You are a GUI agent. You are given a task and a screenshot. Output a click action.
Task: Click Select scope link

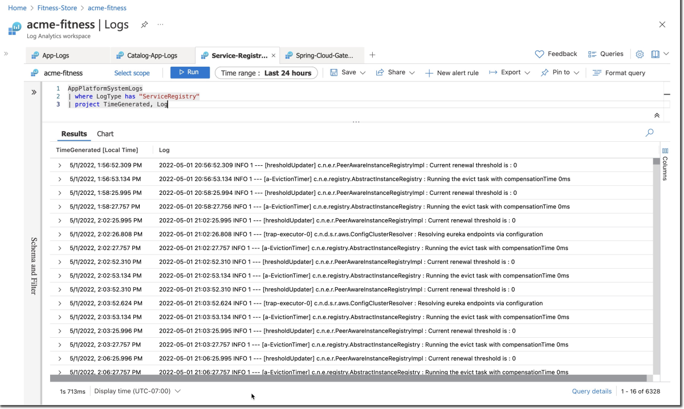(132, 73)
